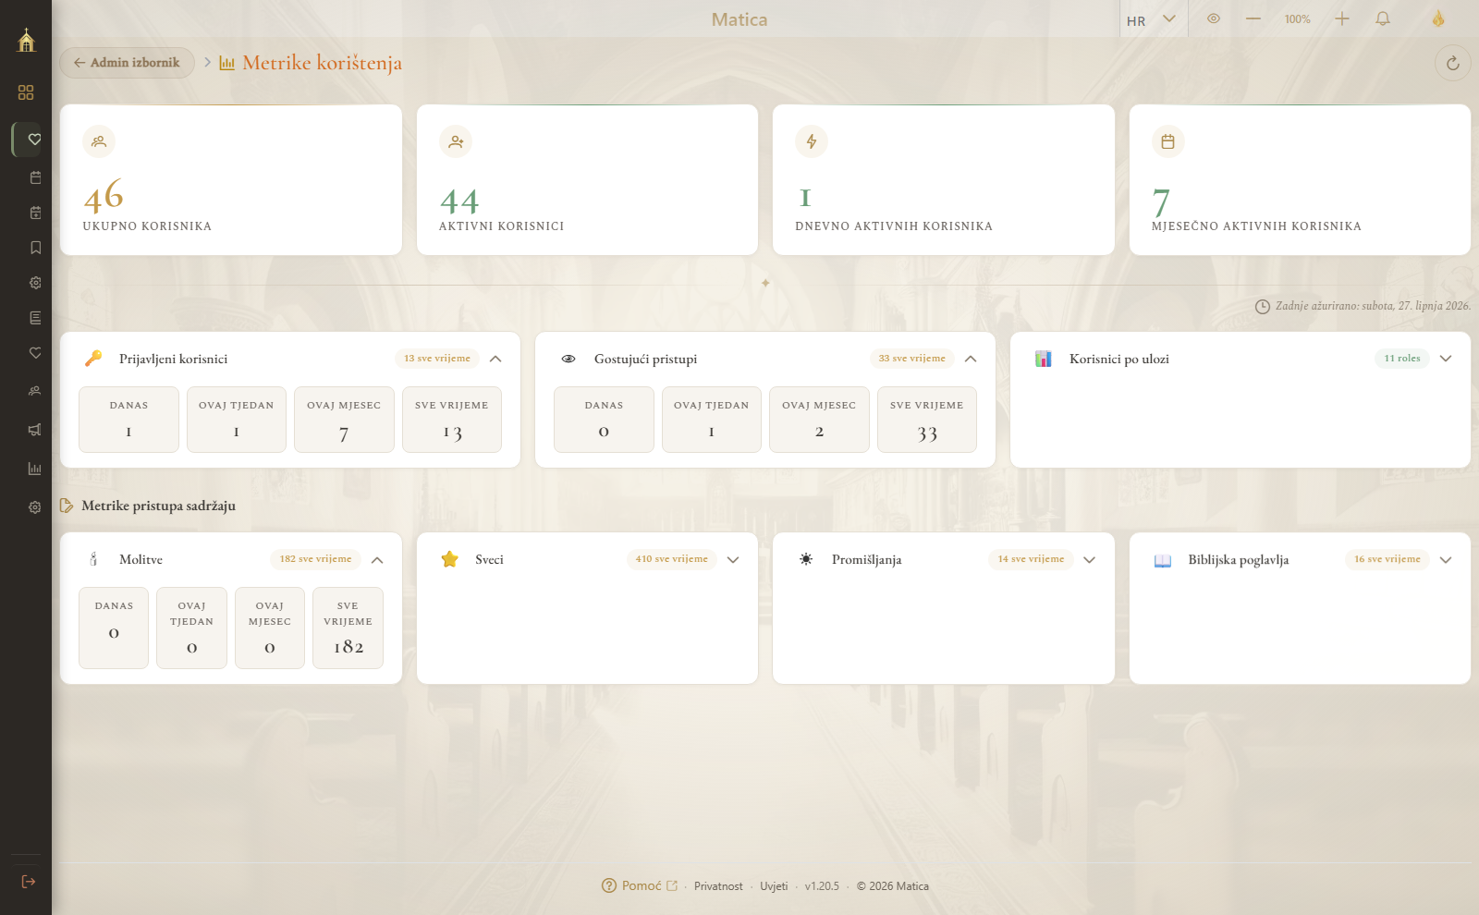Click the refresh metrics button
The height and width of the screenshot is (915, 1479).
click(1453, 63)
